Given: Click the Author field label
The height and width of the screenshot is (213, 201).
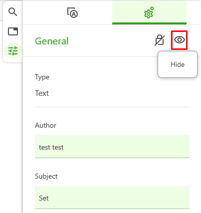Looking at the screenshot, I should click(x=45, y=125).
